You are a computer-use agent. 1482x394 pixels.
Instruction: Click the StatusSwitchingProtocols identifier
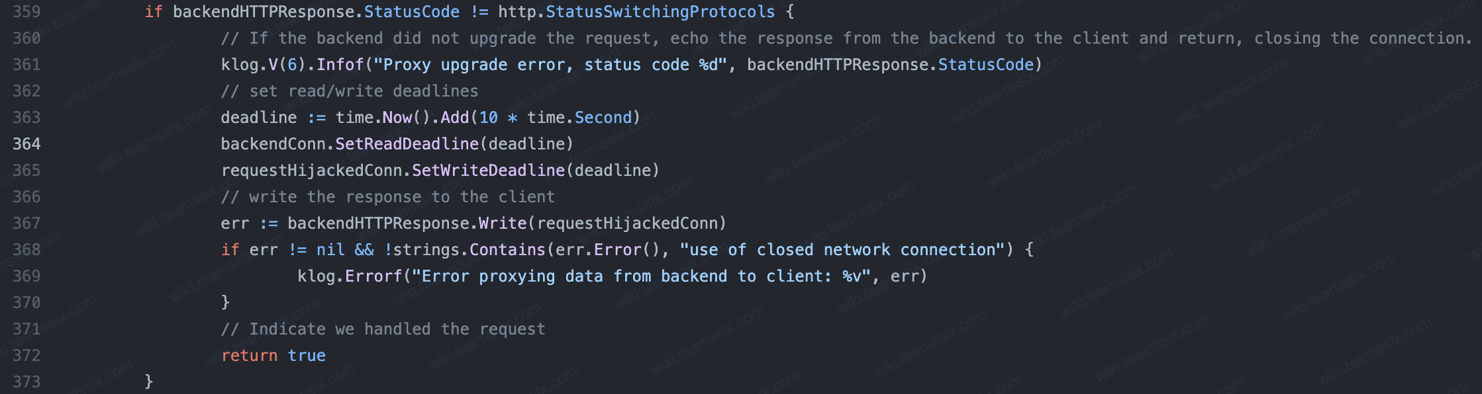coord(660,12)
